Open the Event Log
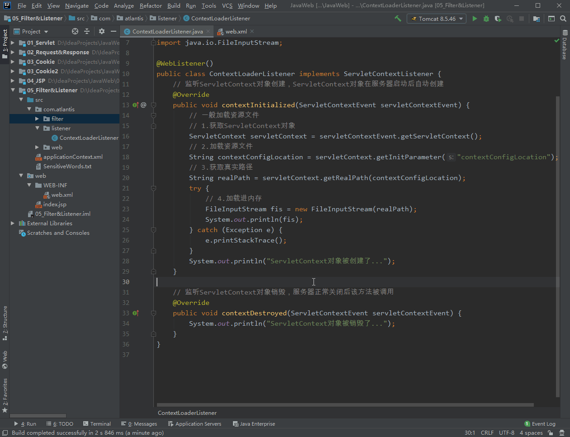 pos(540,424)
